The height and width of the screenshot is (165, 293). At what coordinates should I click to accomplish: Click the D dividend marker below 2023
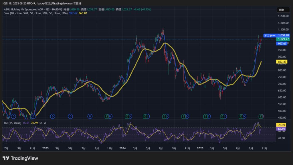coord(53,116)
